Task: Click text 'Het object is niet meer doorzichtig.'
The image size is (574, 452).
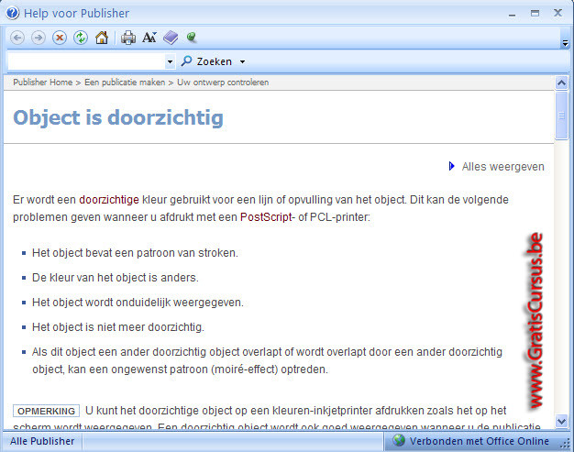Action: [118, 327]
